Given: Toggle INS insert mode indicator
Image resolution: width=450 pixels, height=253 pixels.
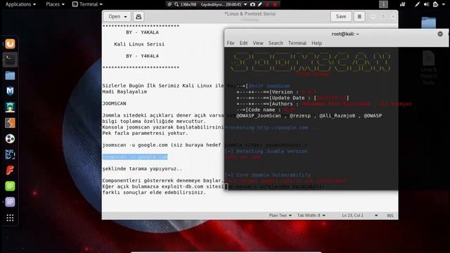Looking at the screenshot, I should coord(390,216).
